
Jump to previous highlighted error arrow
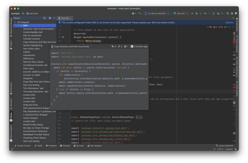(230, 27)
